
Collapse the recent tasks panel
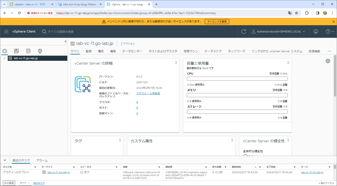pyautogui.click(x=5, y=160)
